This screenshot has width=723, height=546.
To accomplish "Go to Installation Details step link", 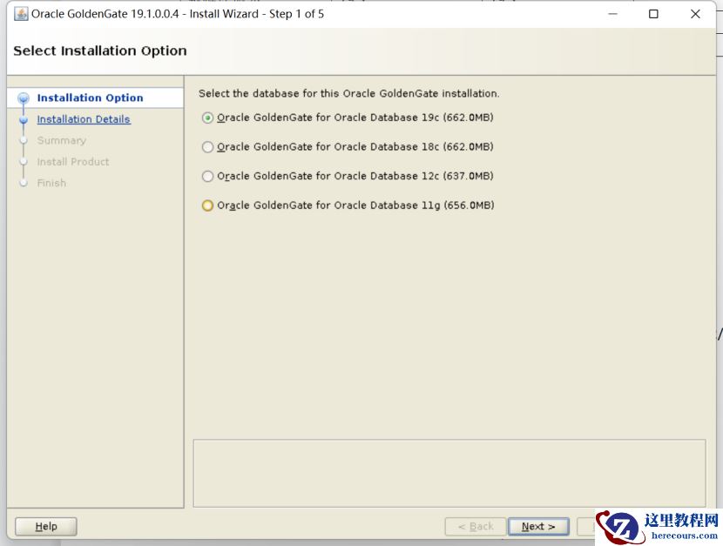I will click(84, 119).
